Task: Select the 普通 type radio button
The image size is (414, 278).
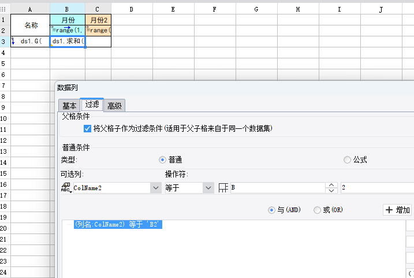Action: (162, 160)
